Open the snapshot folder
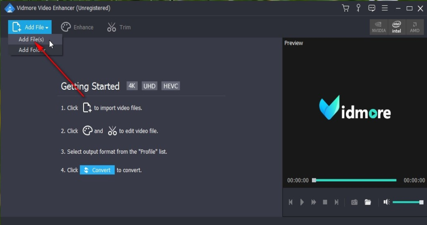427x225 pixels. pos(368,202)
